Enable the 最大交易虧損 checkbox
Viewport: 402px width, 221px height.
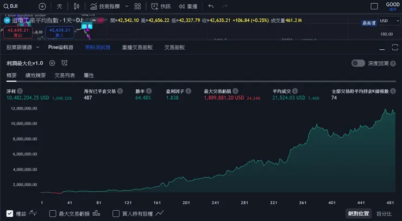point(53,213)
